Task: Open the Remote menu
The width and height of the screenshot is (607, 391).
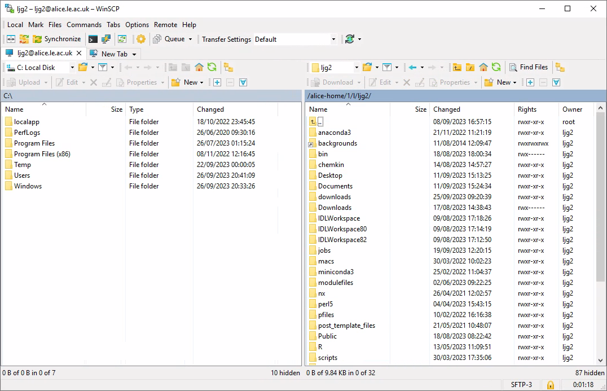Action: tap(165, 25)
